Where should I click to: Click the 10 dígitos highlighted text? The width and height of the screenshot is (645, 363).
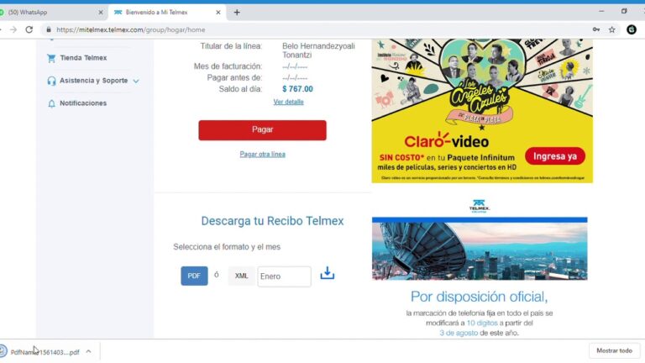coord(482,323)
